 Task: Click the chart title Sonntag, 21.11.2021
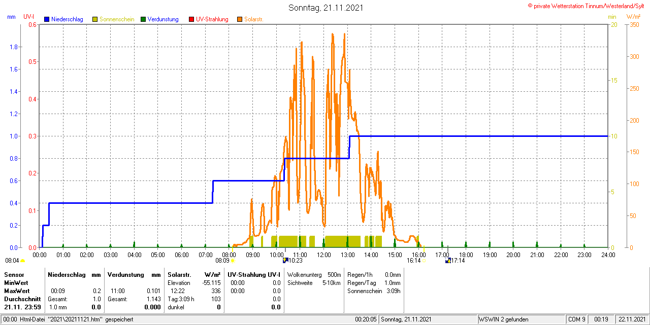[x=326, y=8]
